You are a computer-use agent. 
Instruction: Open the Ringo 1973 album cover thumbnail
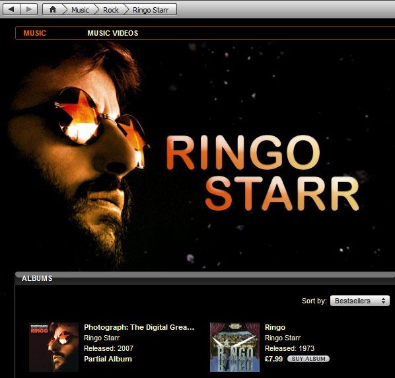pyautogui.click(x=234, y=347)
